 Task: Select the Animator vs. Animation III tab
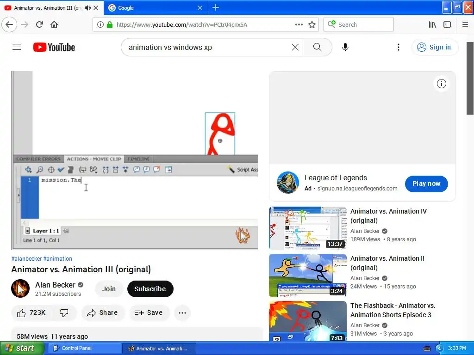48,8
